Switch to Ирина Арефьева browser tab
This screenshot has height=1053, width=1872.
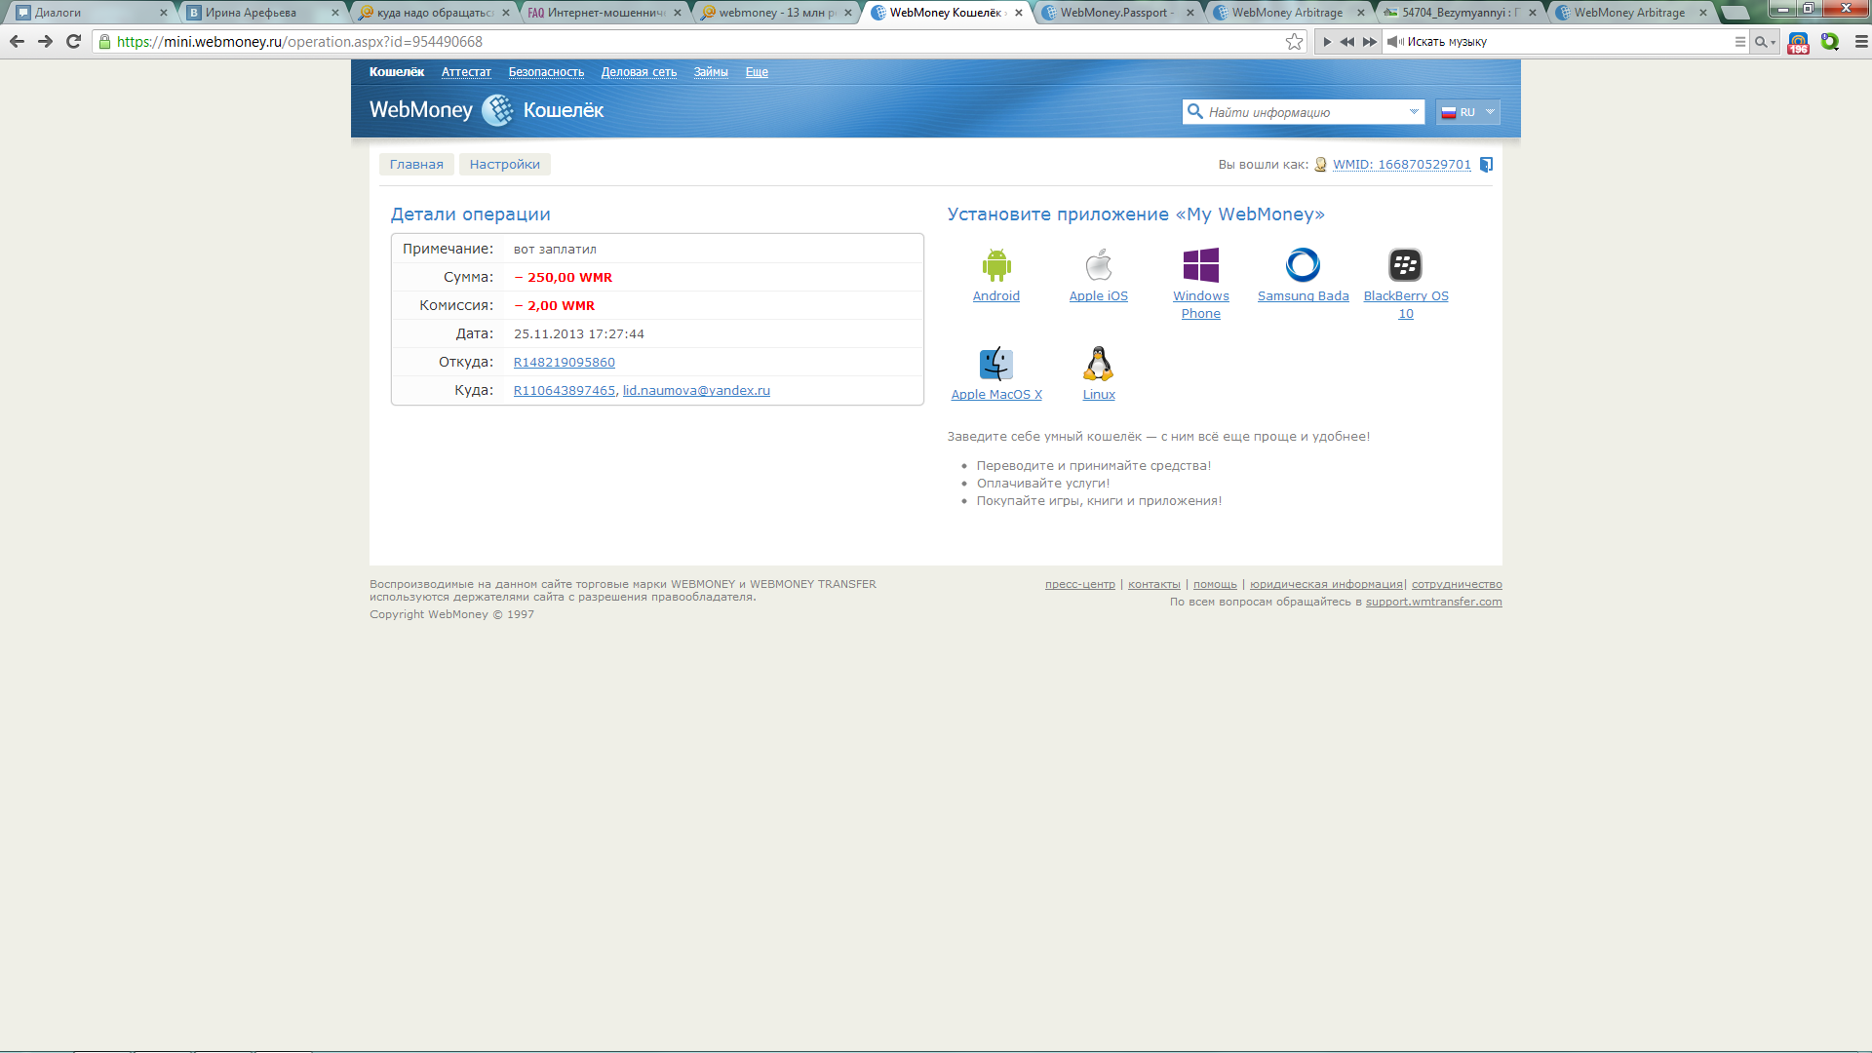[262, 13]
